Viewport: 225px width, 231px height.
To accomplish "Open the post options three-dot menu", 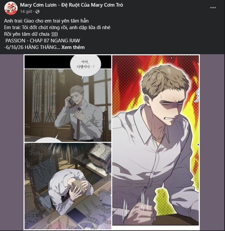I will click(213, 8).
